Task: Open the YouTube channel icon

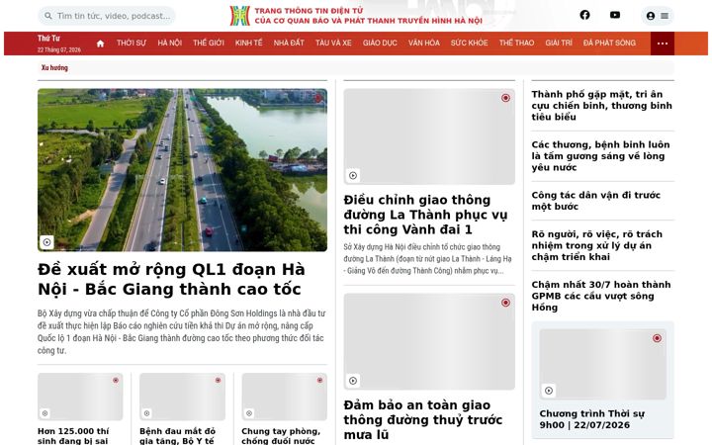Action: 615,15
